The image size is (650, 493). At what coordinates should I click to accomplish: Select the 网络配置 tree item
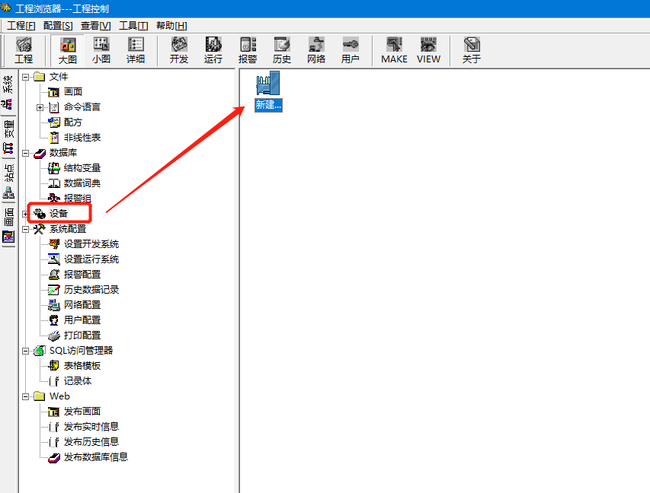(82, 305)
